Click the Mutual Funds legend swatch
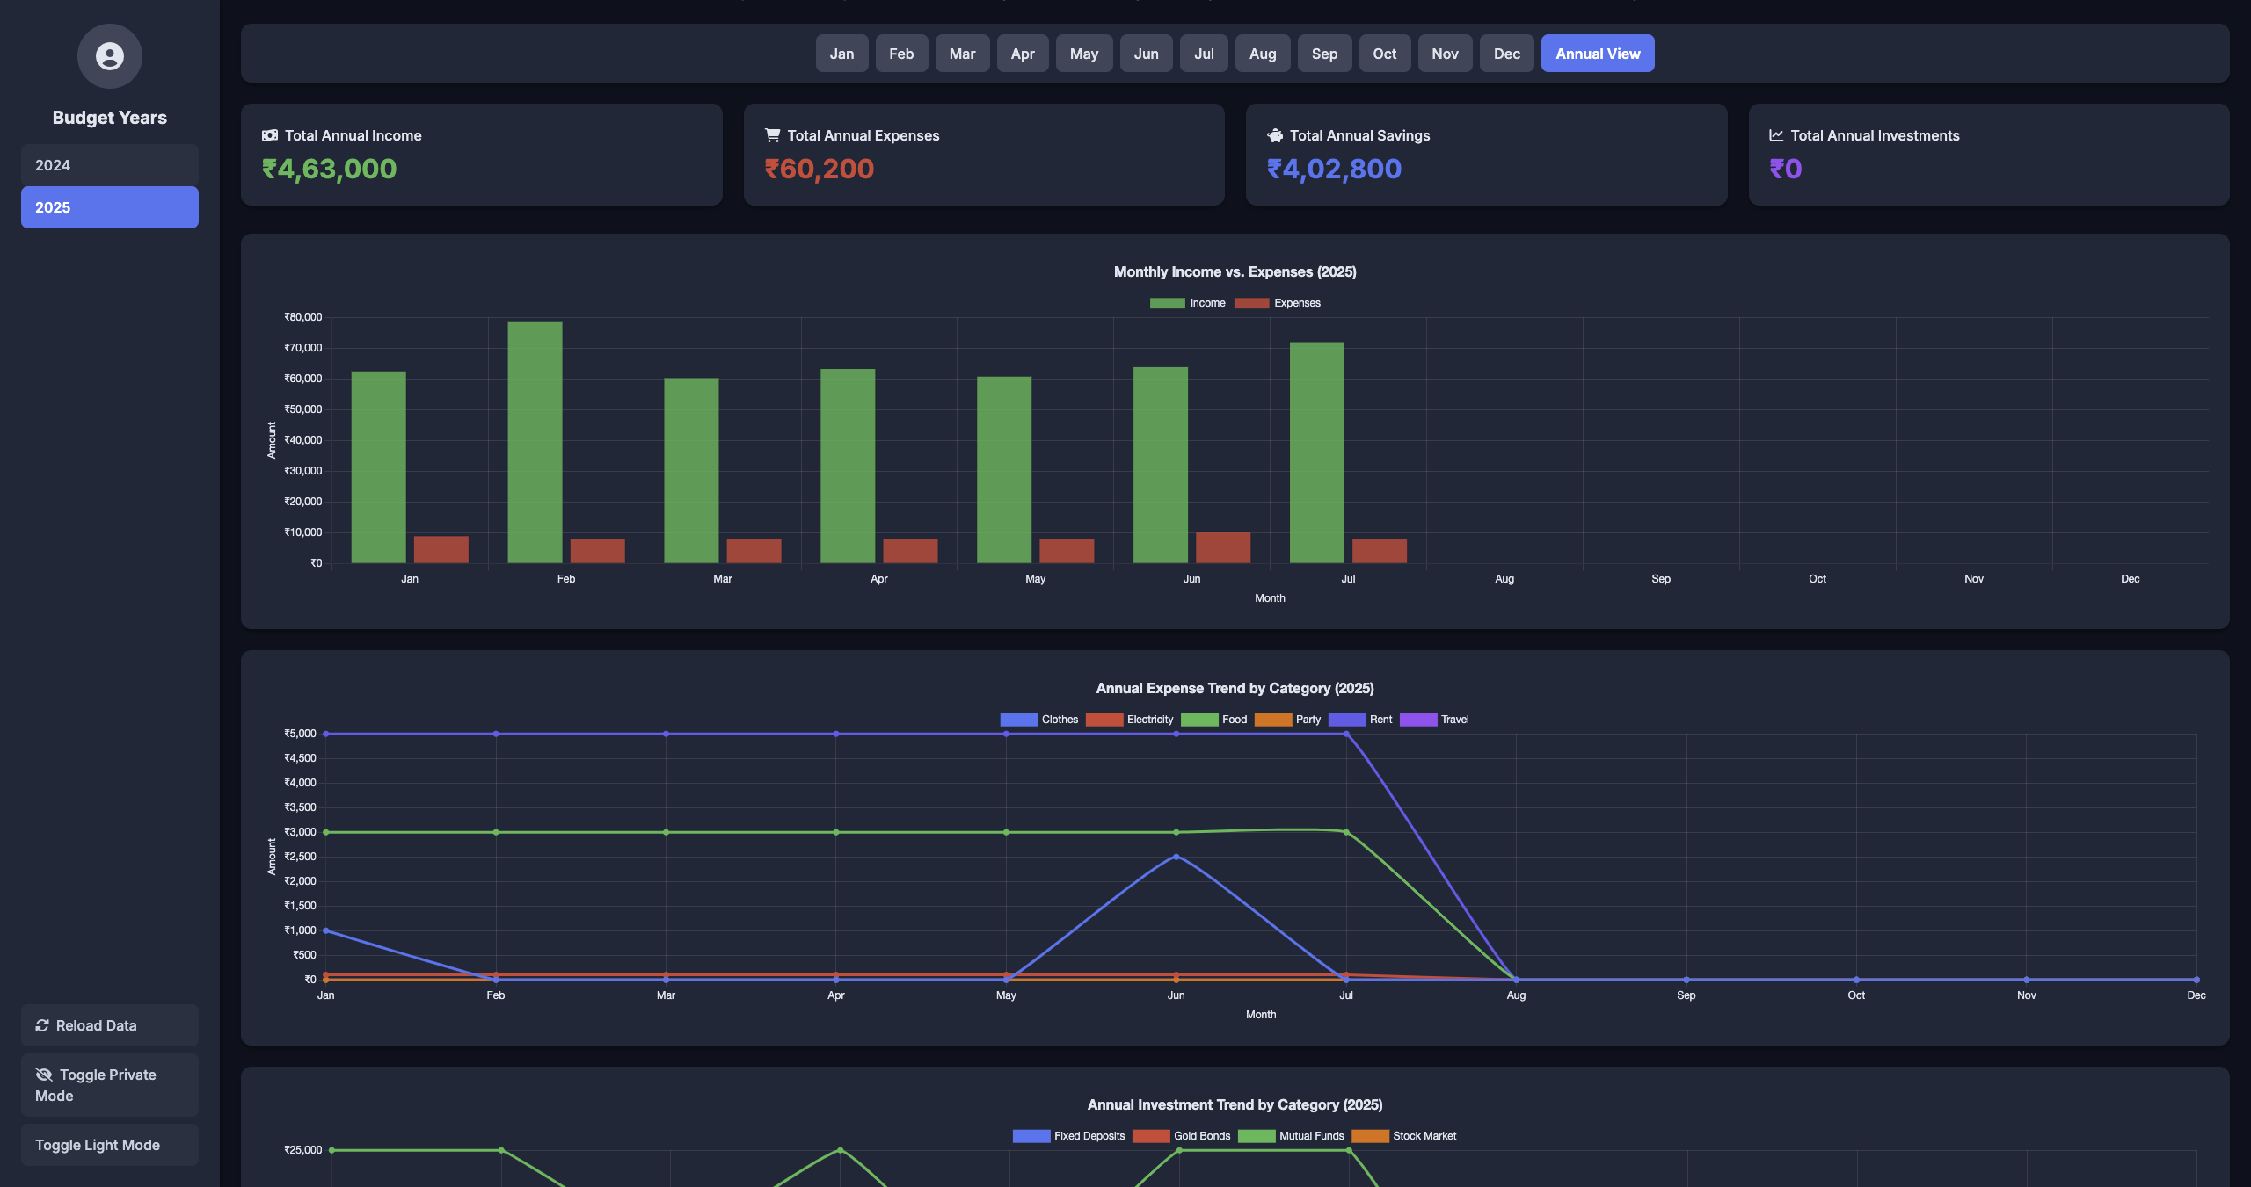The height and width of the screenshot is (1187, 2251). tap(1257, 1136)
